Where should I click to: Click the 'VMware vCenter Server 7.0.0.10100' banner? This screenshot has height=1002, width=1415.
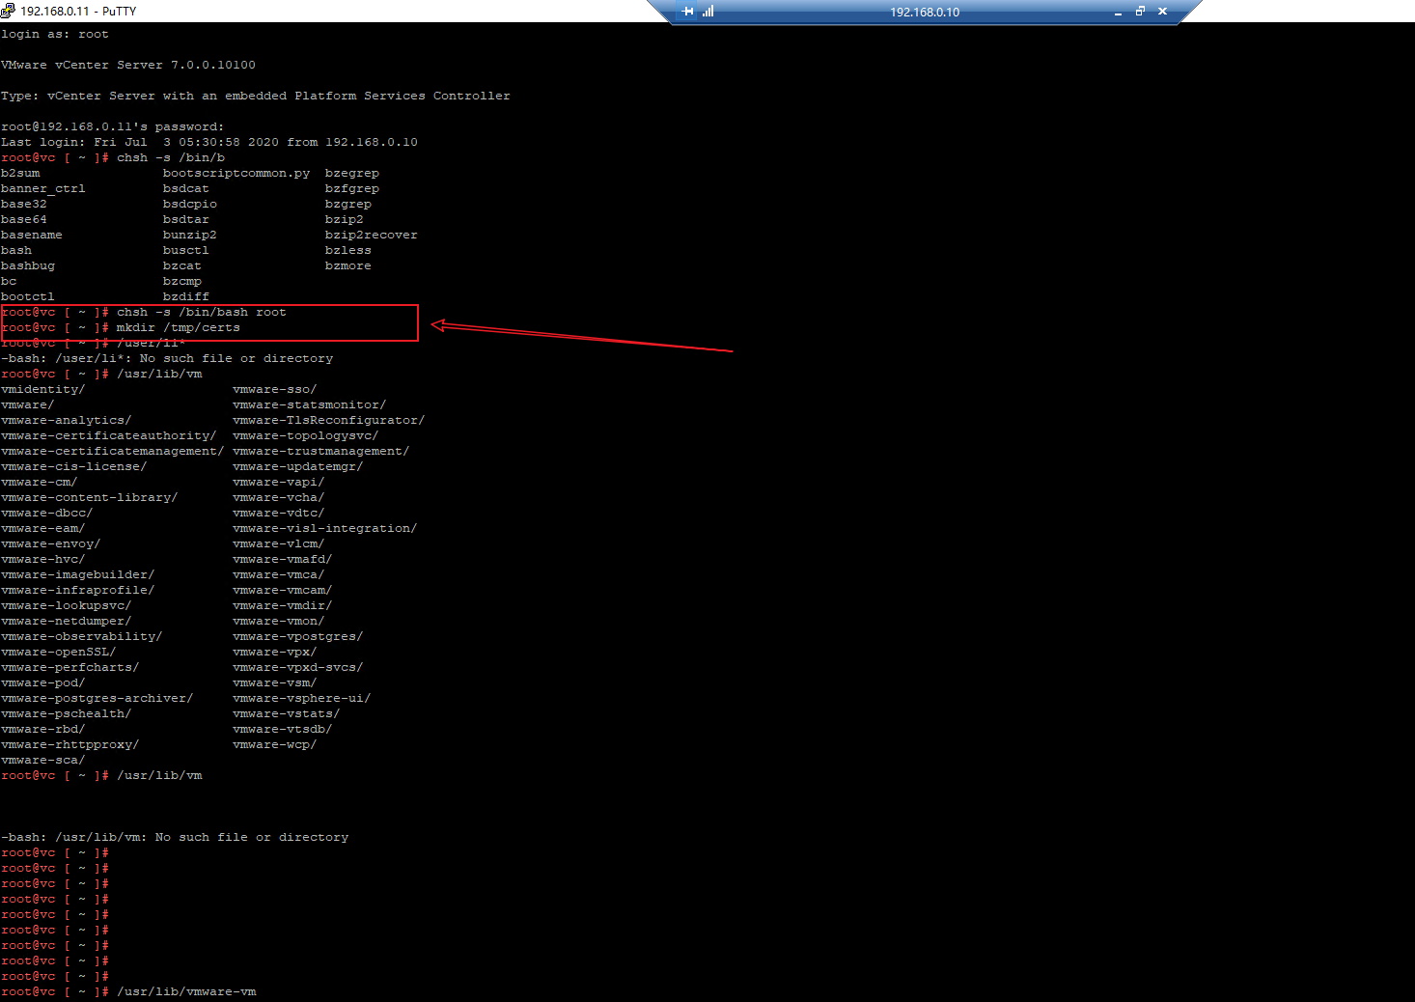[x=128, y=65]
